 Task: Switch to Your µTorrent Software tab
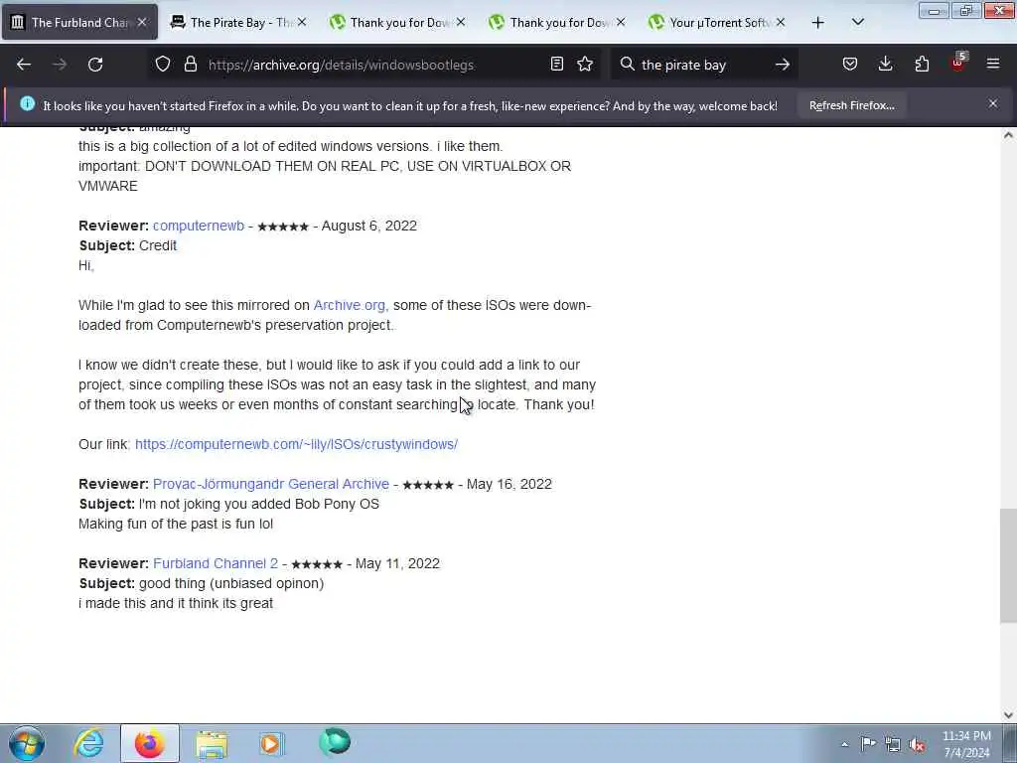point(717,23)
